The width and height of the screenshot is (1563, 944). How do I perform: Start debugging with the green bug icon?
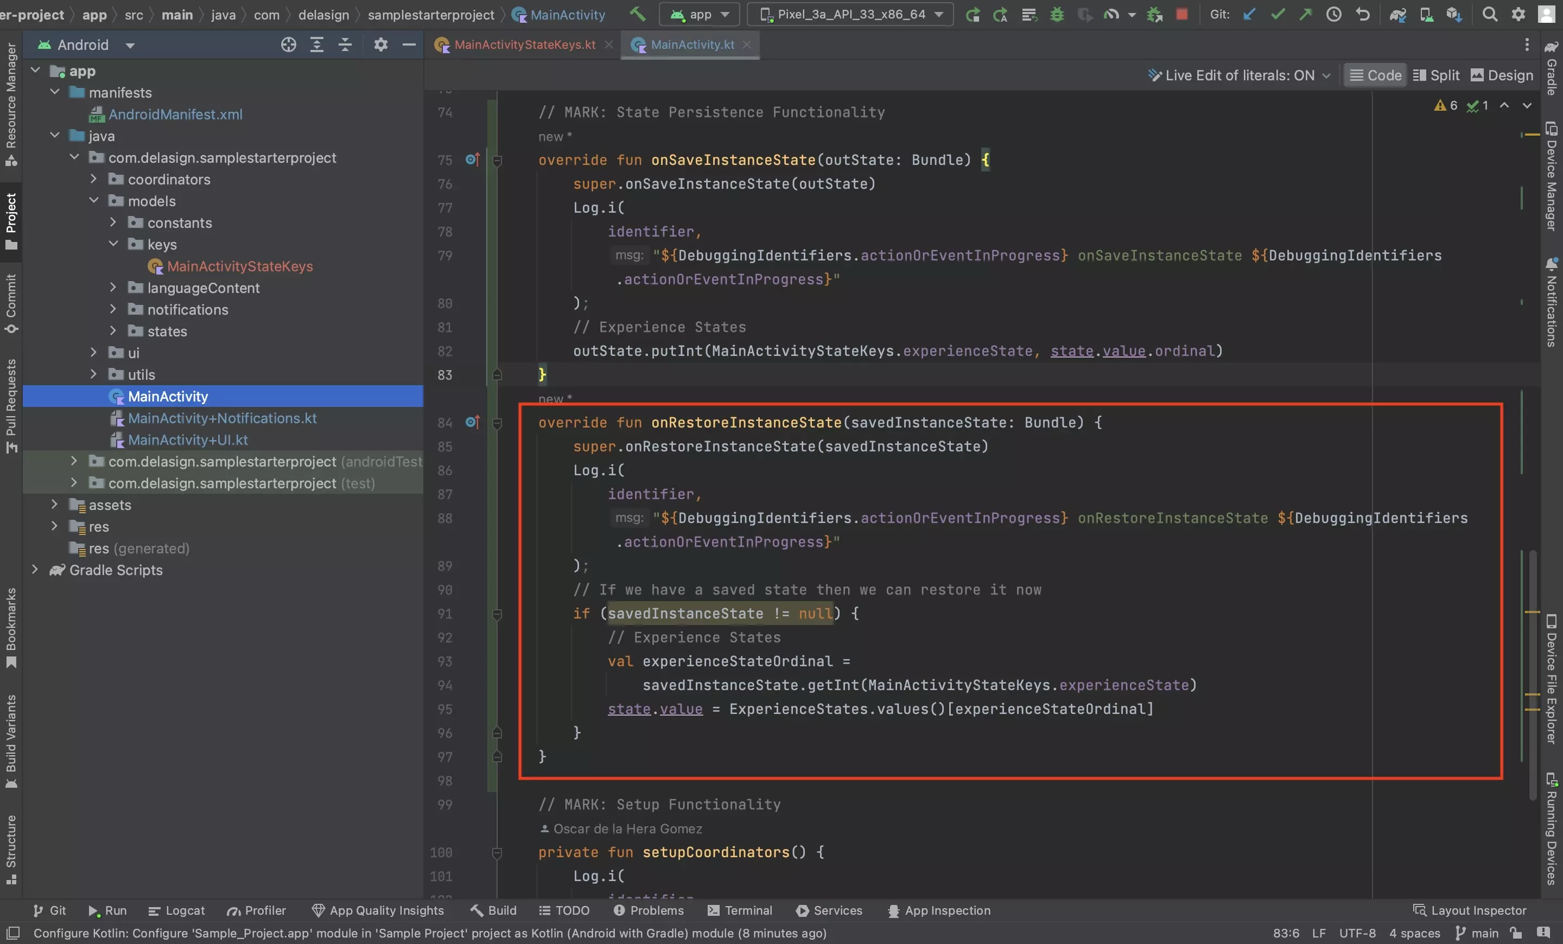(x=1057, y=14)
